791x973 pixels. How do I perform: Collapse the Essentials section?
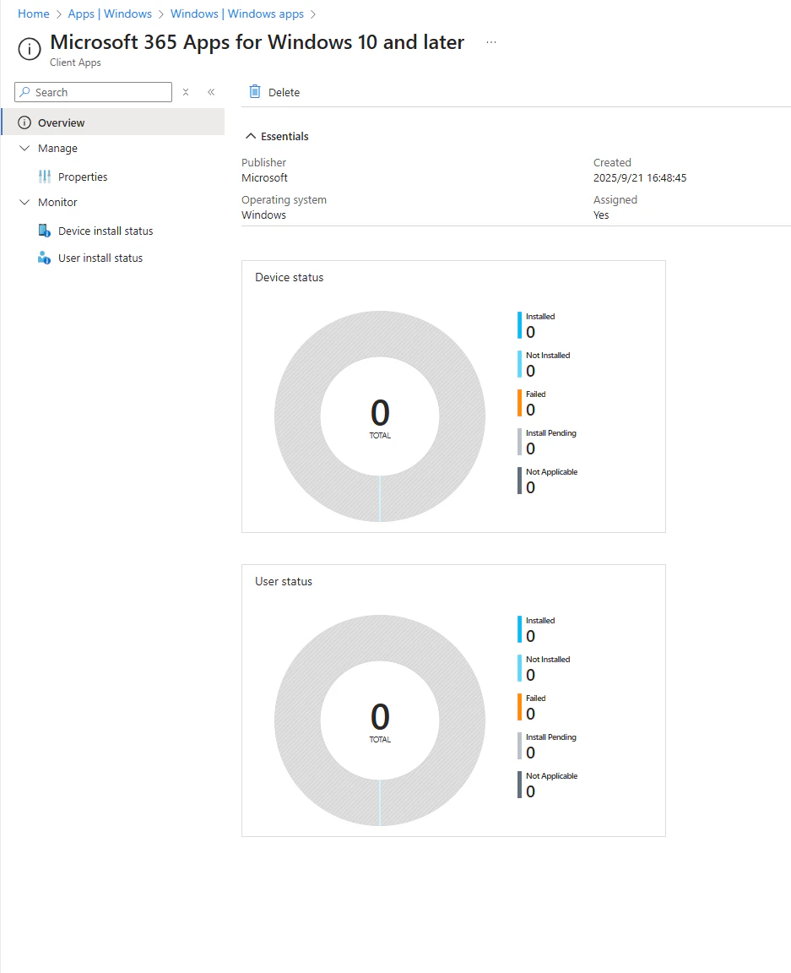(278, 136)
